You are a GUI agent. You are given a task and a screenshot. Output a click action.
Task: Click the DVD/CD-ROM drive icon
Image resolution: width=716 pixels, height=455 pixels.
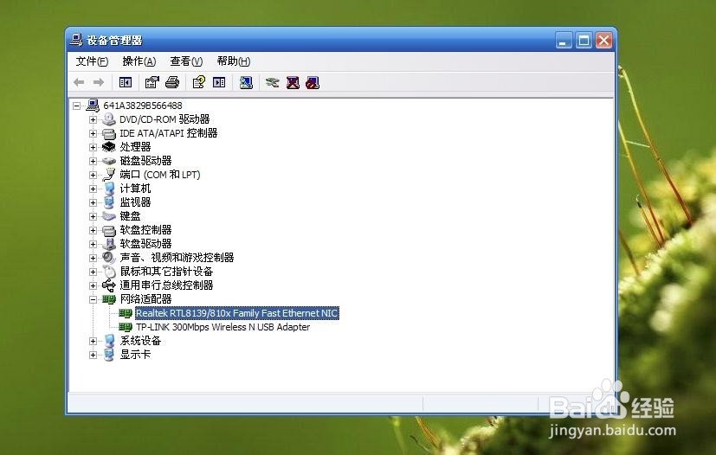click(x=109, y=119)
